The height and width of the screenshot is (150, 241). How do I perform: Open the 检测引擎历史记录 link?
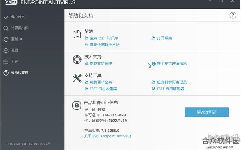(x=172, y=82)
